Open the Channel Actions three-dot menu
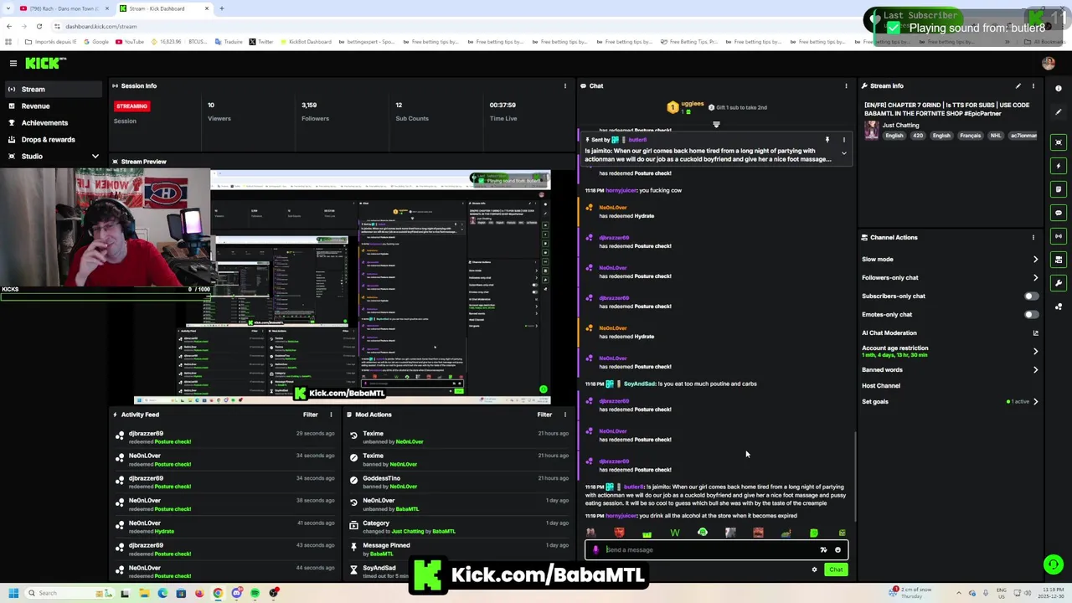Image resolution: width=1072 pixels, height=603 pixels. click(x=1033, y=237)
